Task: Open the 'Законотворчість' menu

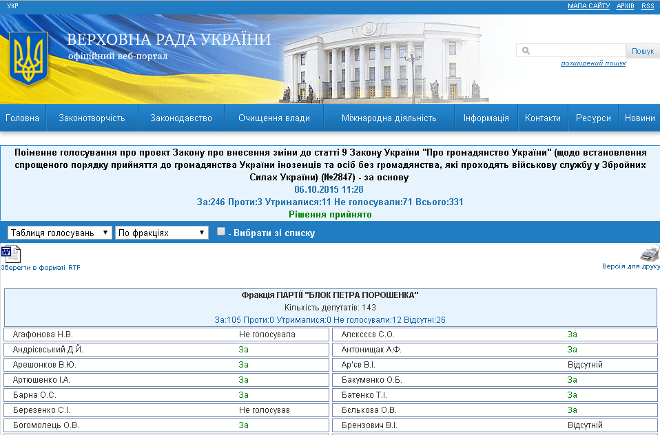Action: tap(92, 118)
